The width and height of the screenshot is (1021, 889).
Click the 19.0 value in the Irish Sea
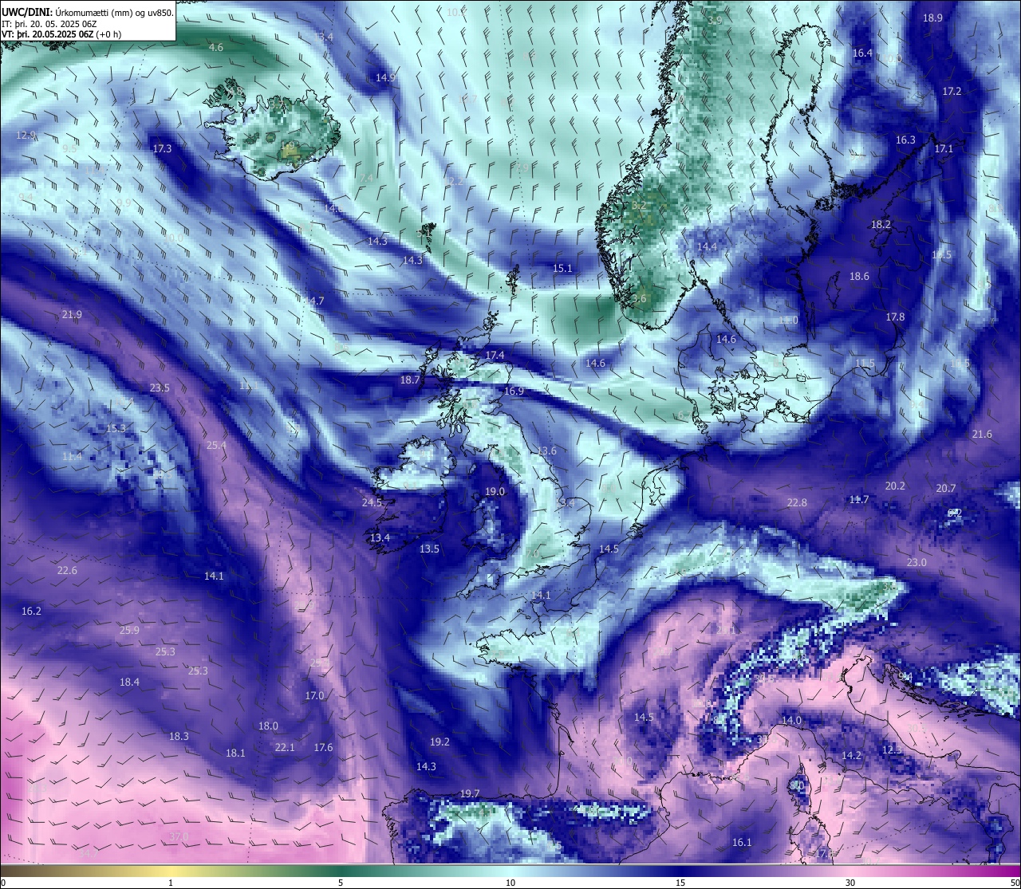[495, 491]
